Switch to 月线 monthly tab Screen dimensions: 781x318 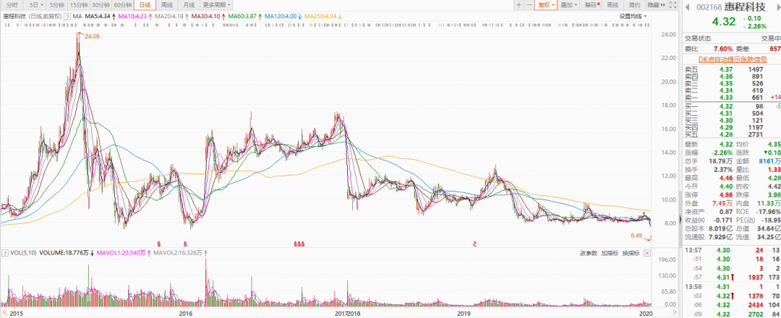tap(189, 5)
